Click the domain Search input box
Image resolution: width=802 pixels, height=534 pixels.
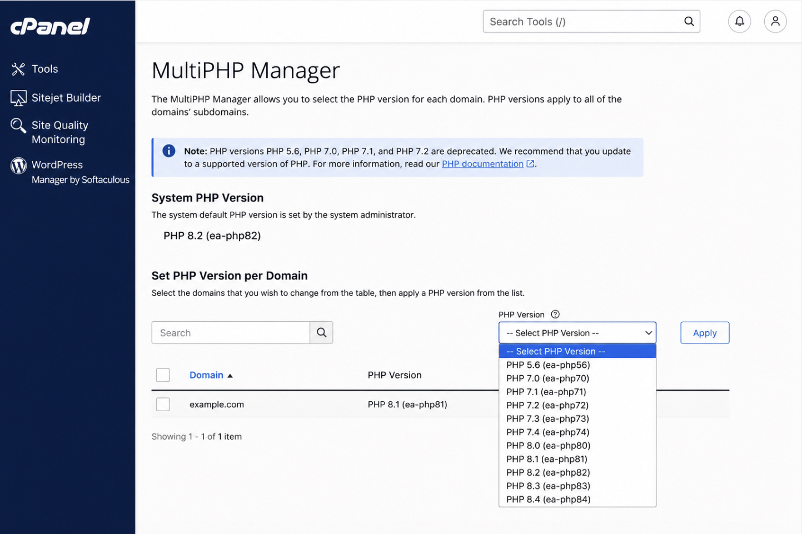(231, 332)
